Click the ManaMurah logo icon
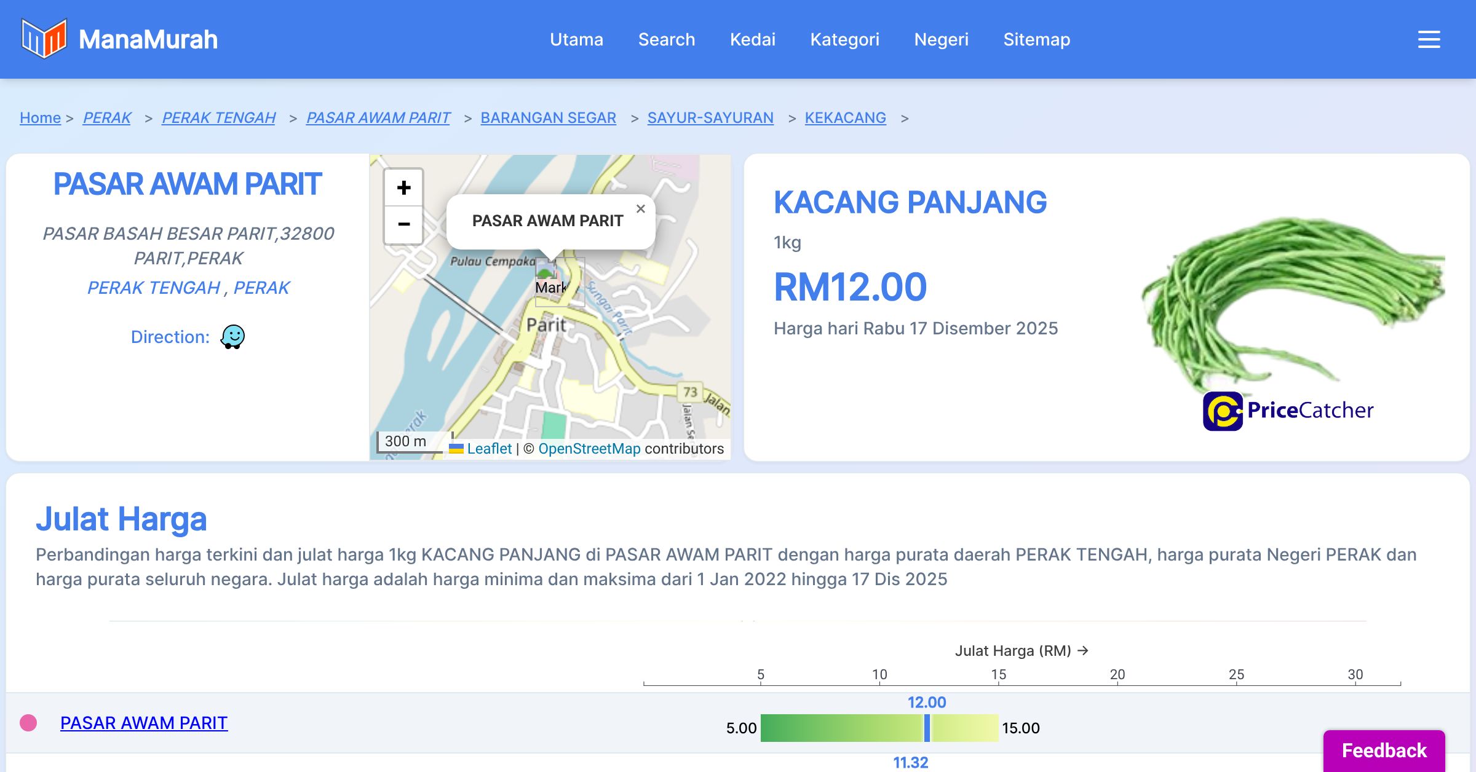 [x=44, y=39]
